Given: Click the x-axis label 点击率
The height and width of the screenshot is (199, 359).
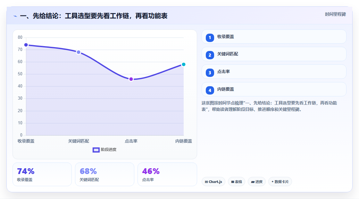Looking at the screenshot, I should tap(131, 141).
